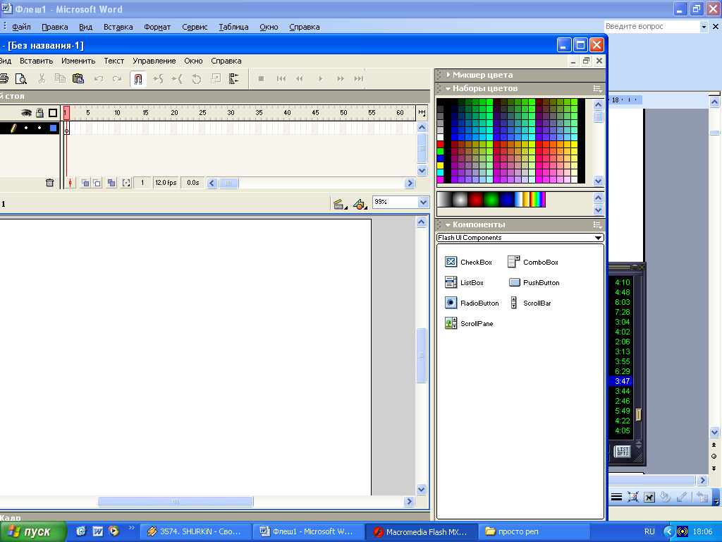Screen dimensions: 722x542
Task: Toggle show/hide all layers eye icon
Action: click(26, 112)
